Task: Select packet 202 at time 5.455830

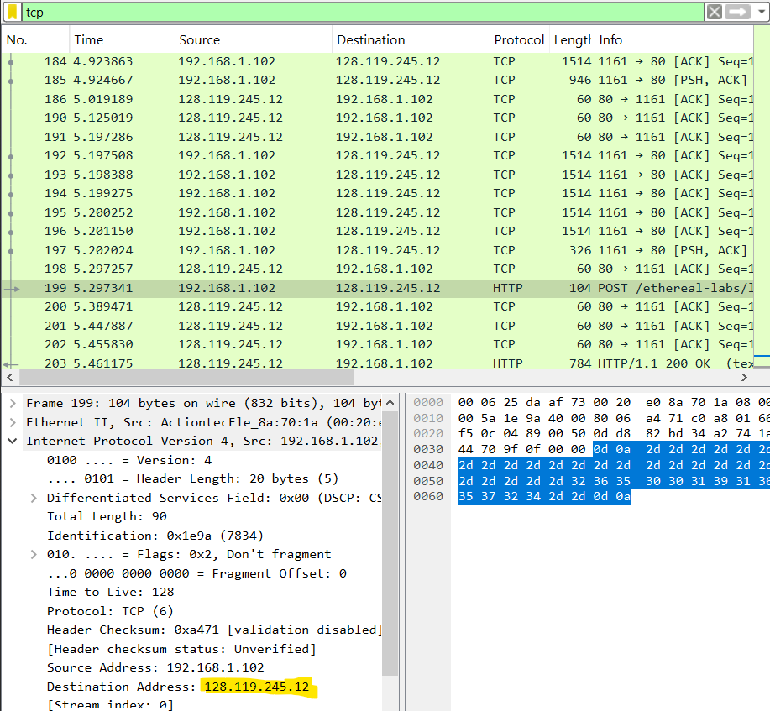Action: tap(377, 345)
